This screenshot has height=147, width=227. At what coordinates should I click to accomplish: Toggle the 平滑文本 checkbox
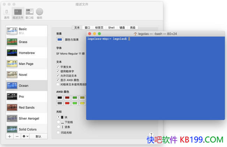(58, 67)
